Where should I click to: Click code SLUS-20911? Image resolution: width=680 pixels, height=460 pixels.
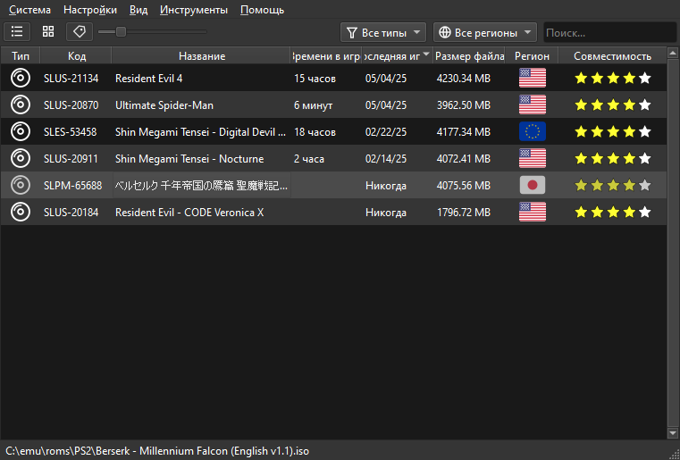71,159
